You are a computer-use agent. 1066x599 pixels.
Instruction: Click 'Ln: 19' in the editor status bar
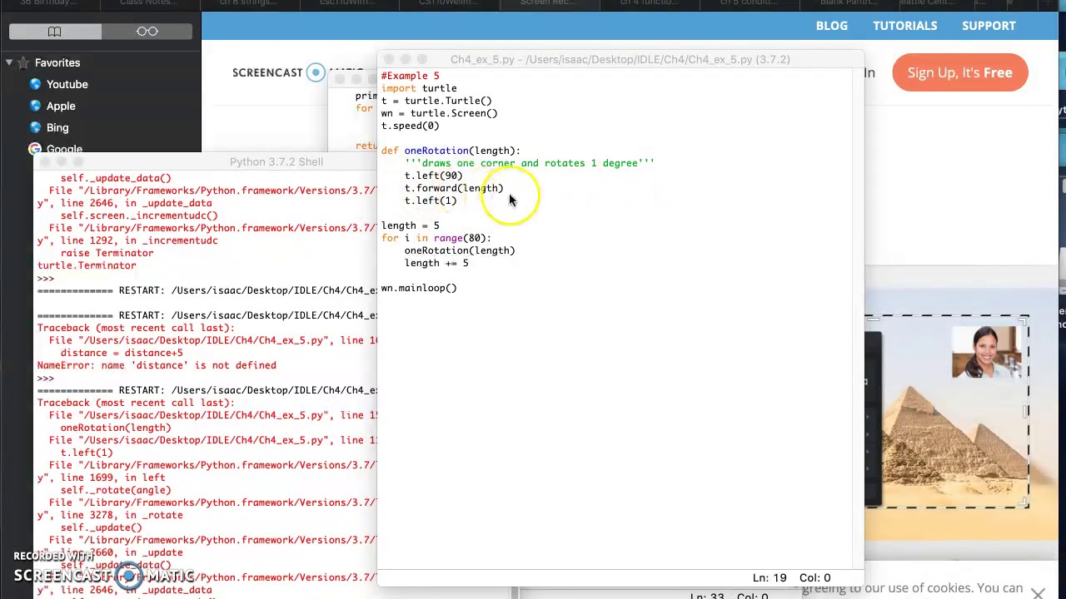[770, 577]
